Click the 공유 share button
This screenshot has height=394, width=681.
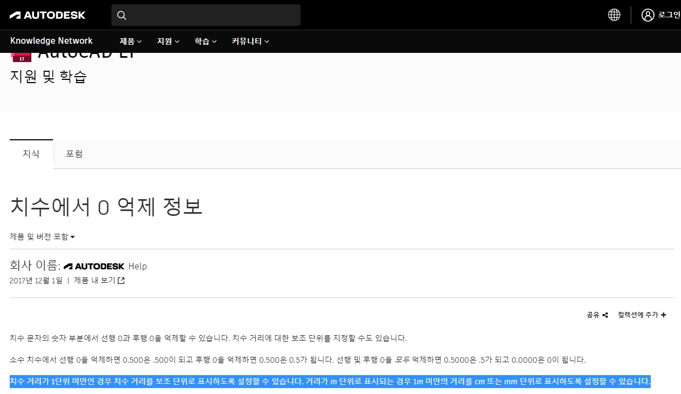(x=597, y=315)
